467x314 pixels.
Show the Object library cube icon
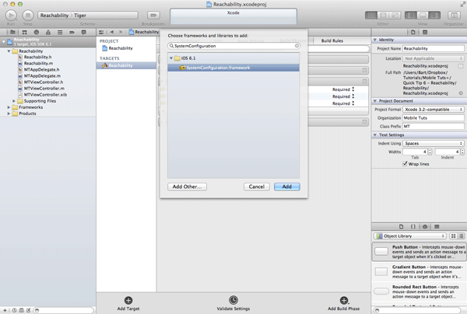pyautogui.click(x=425, y=227)
